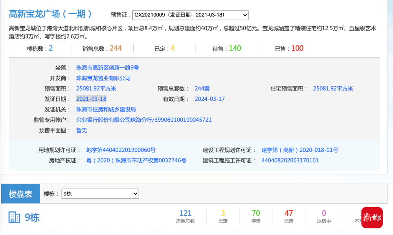This screenshot has width=393, height=235.
Task: Click property certificate 粤（2020）珠海市不动产权第0037746号
Action: click(x=136, y=160)
